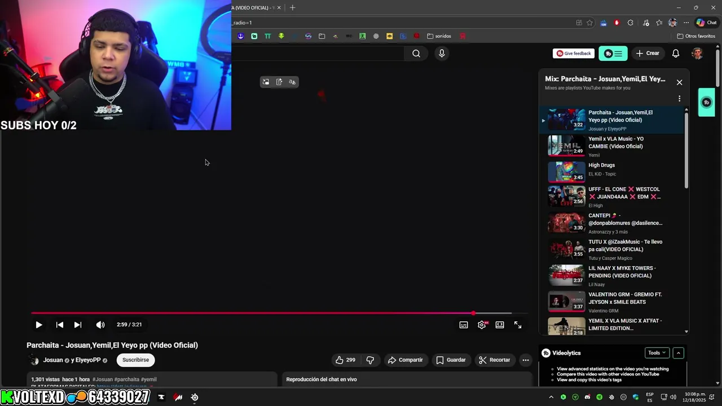Viewport: 722px width, 406px height.
Task: Subscribe with the Suscribirse button
Action: tap(135, 360)
